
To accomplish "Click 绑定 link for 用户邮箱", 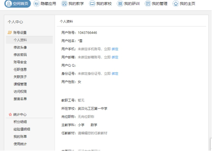I will [x=115, y=57].
